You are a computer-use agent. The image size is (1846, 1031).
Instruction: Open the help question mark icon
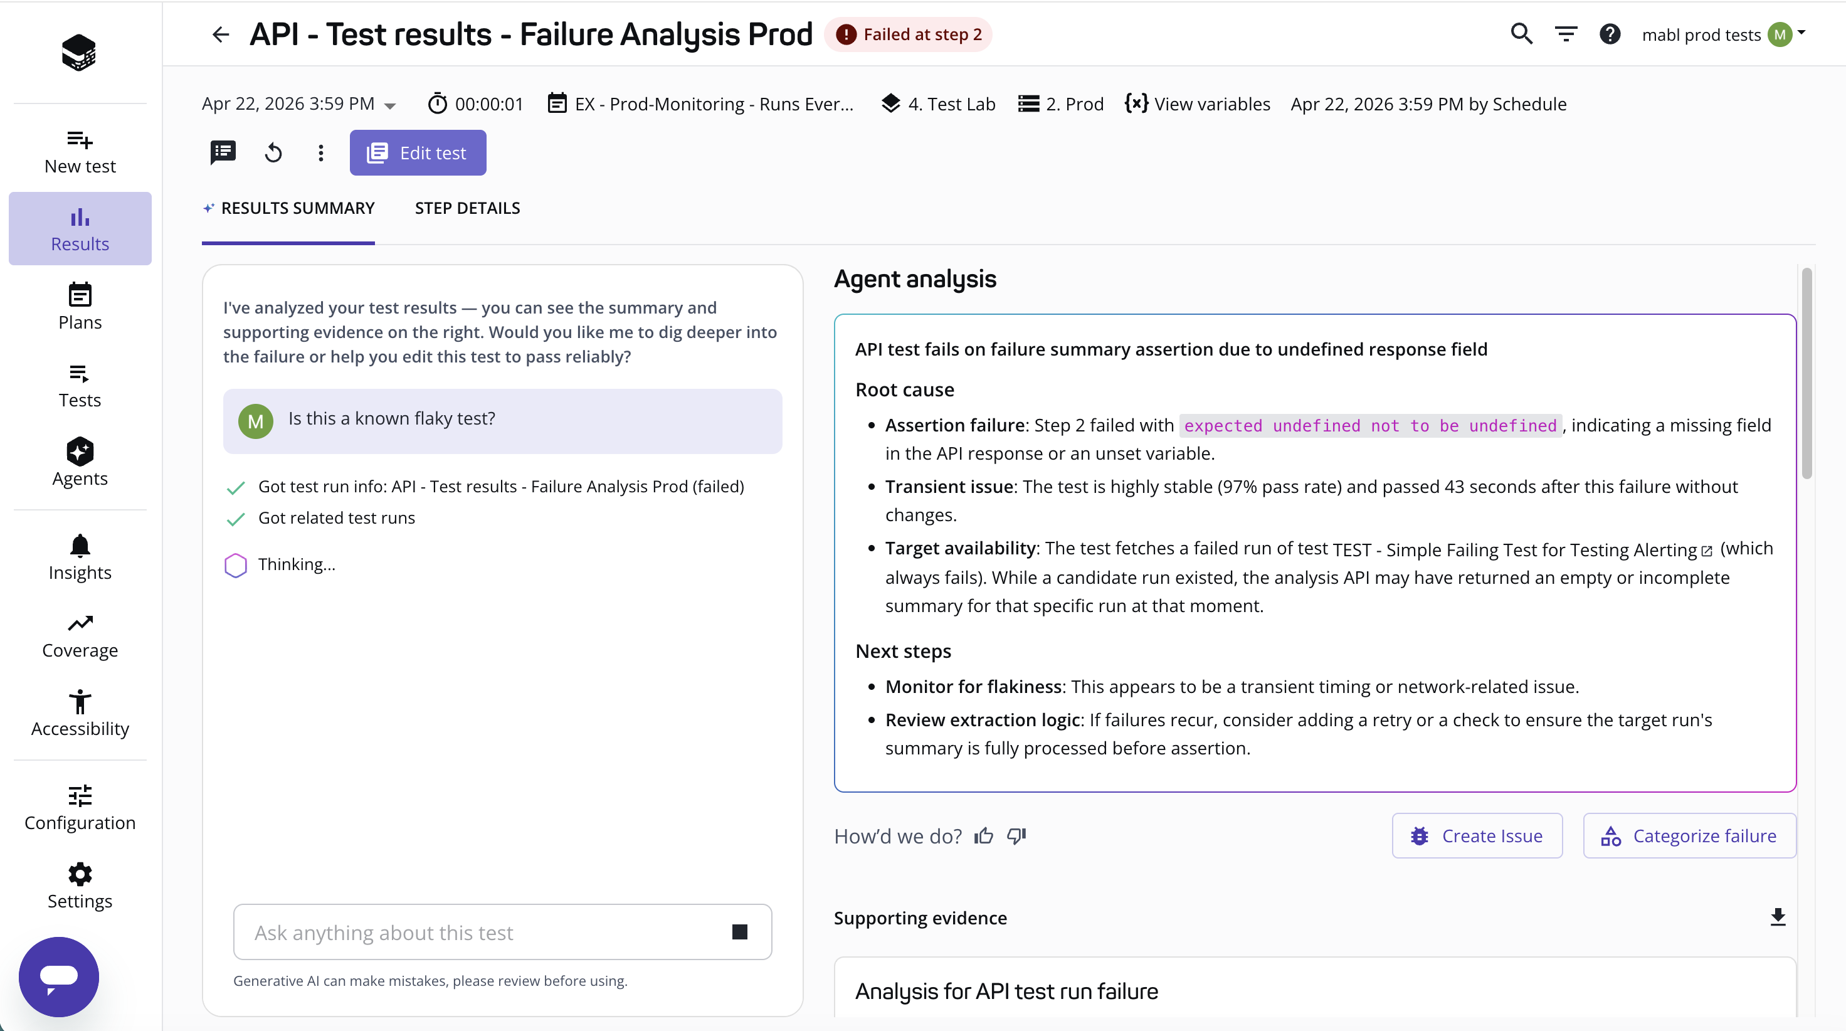pyautogui.click(x=1610, y=34)
